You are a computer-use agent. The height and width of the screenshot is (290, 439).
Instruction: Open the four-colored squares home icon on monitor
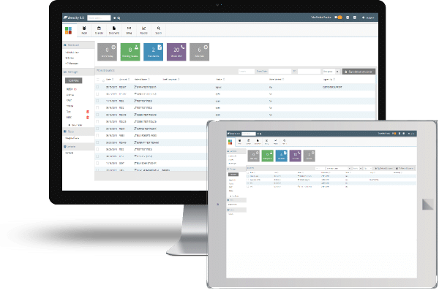coord(68,31)
